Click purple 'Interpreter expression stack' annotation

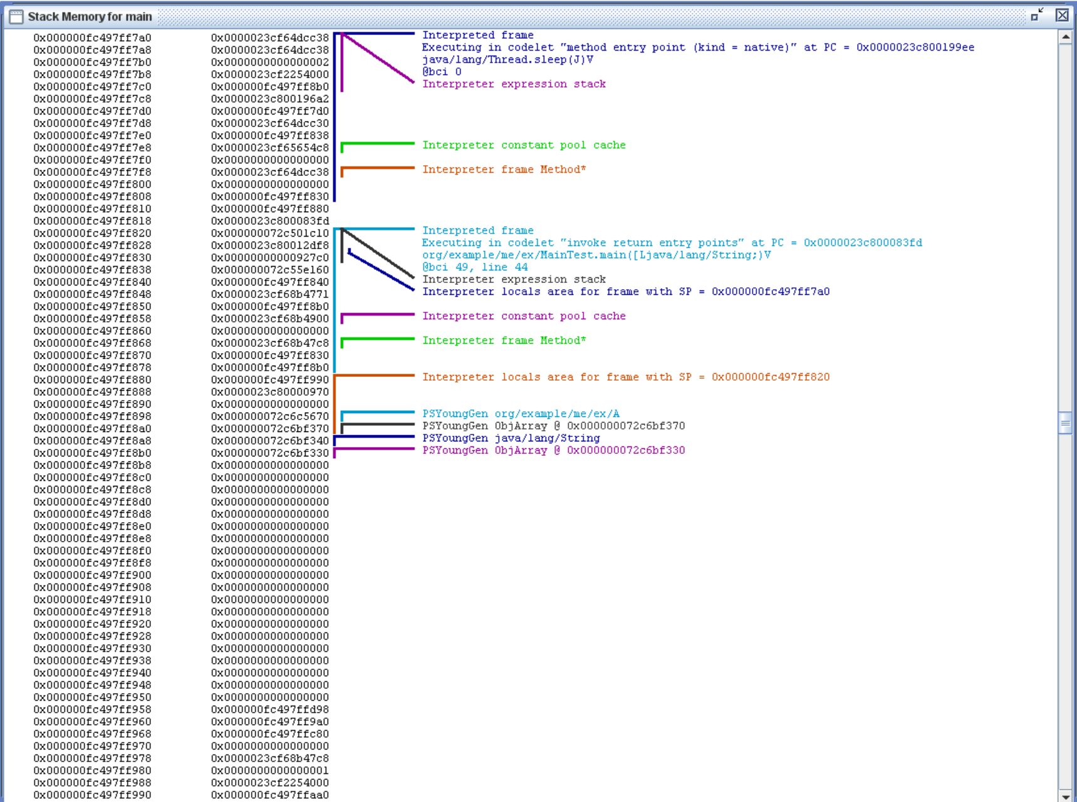pos(514,84)
